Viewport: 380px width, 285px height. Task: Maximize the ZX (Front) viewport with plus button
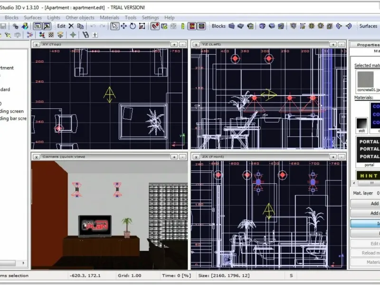coord(333,157)
